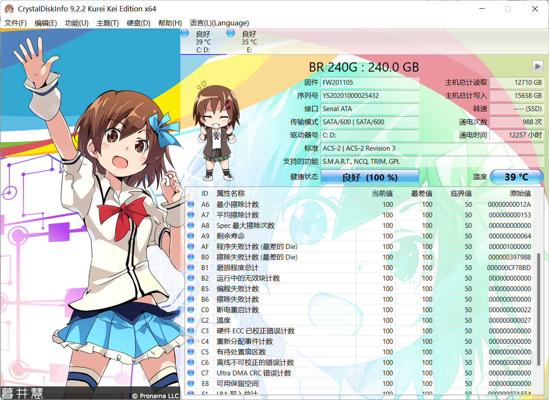Click status orb for 硬件 ECC row

tap(191, 331)
